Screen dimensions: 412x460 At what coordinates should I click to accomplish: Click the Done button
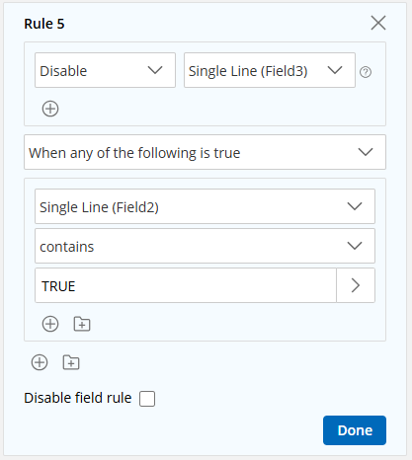pyautogui.click(x=355, y=430)
